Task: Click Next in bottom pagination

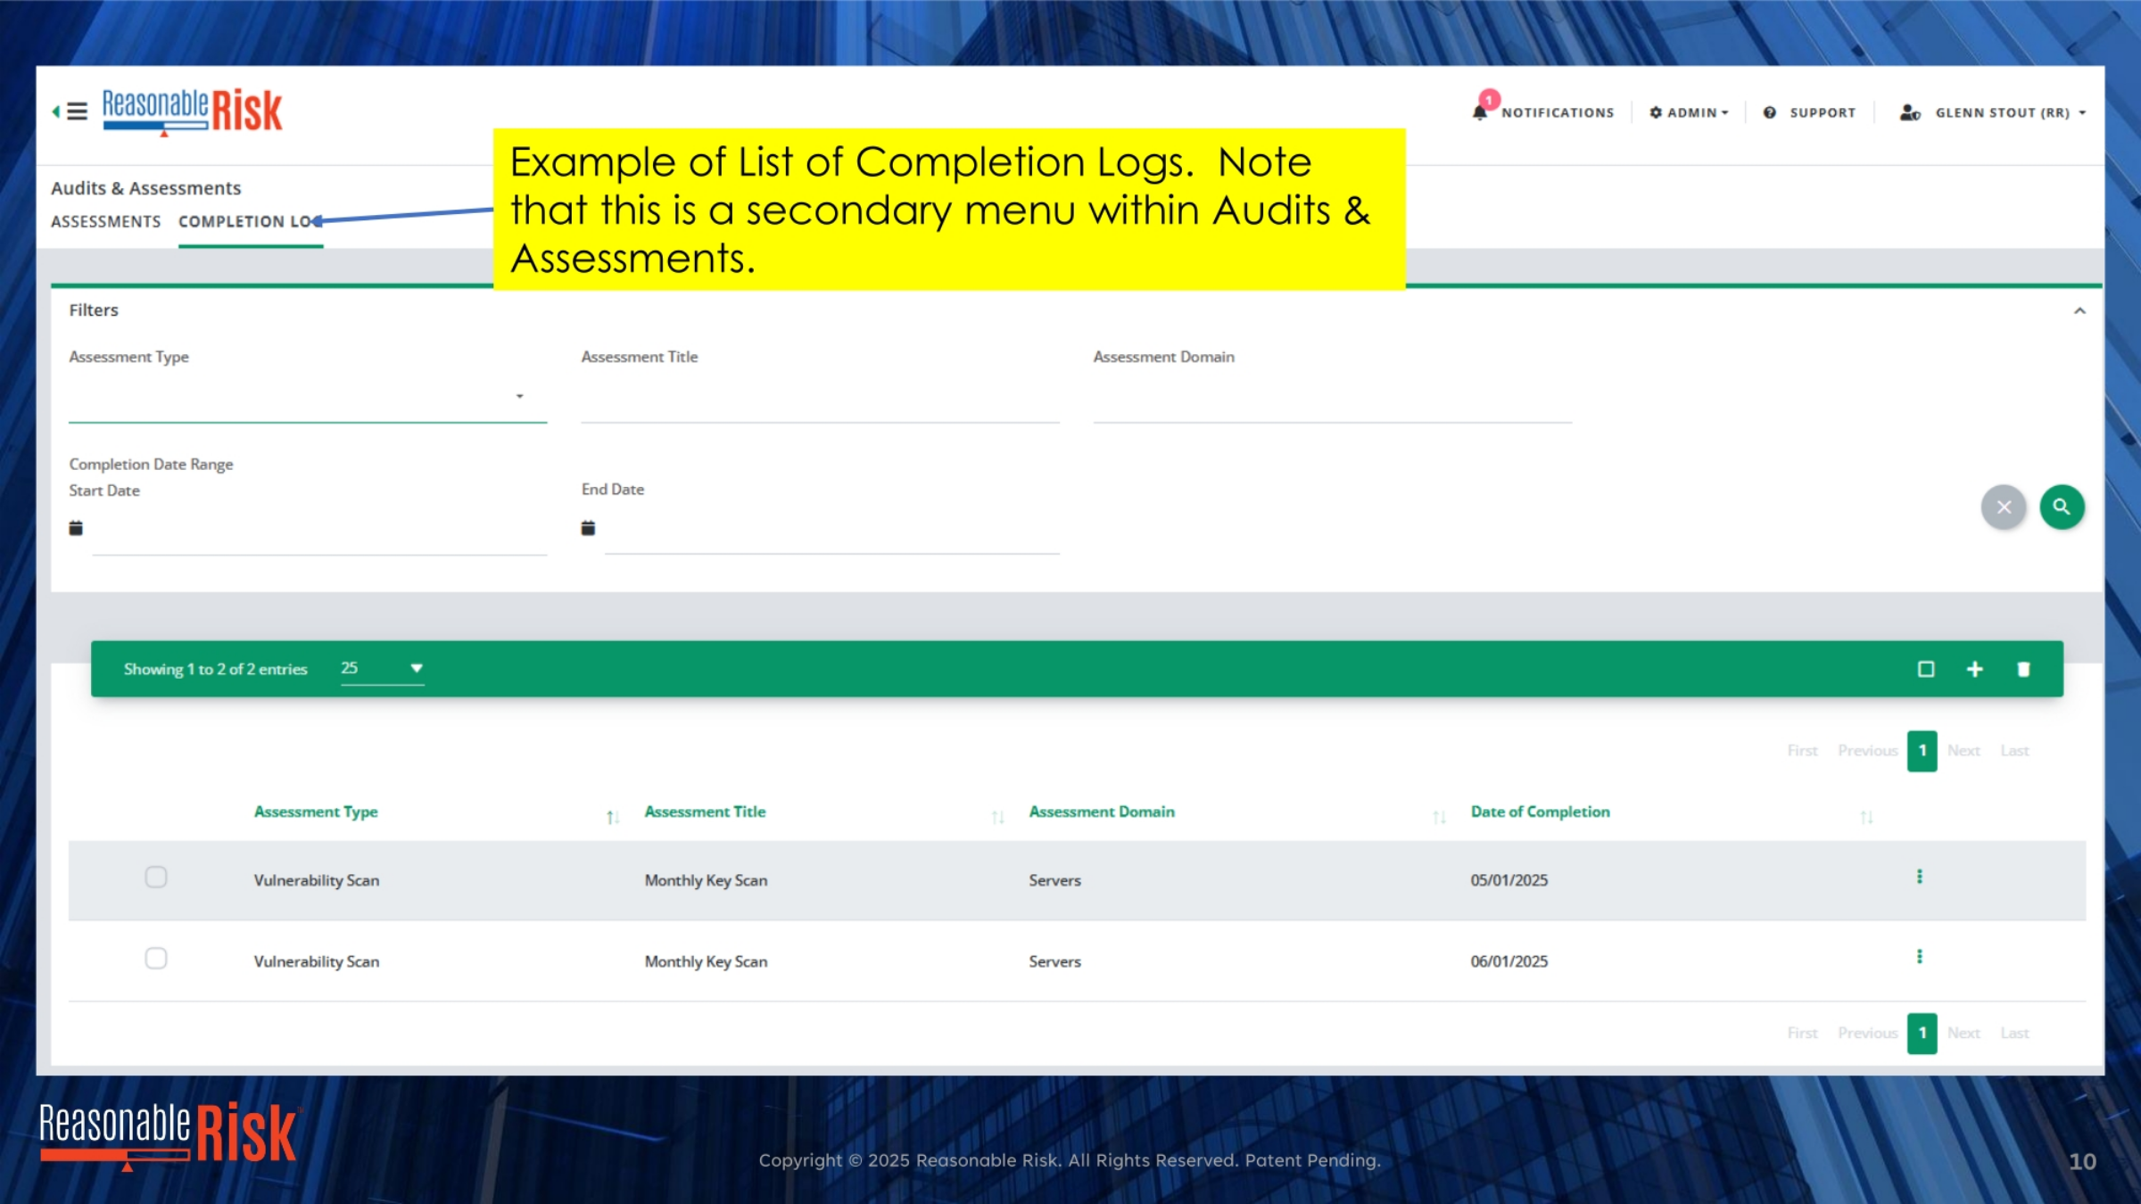Action: 1963,1033
